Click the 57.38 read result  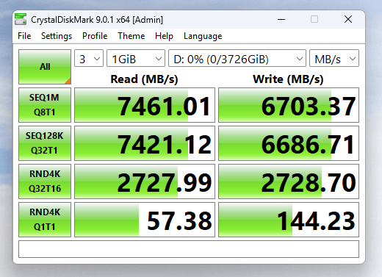click(145, 220)
